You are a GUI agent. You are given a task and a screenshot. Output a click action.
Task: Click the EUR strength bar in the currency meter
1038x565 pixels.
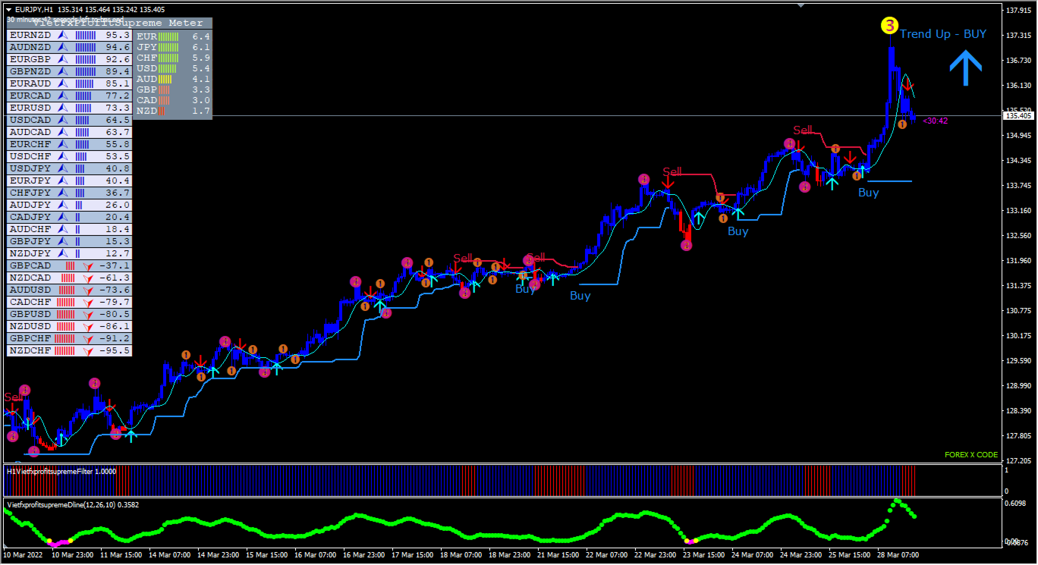click(168, 37)
